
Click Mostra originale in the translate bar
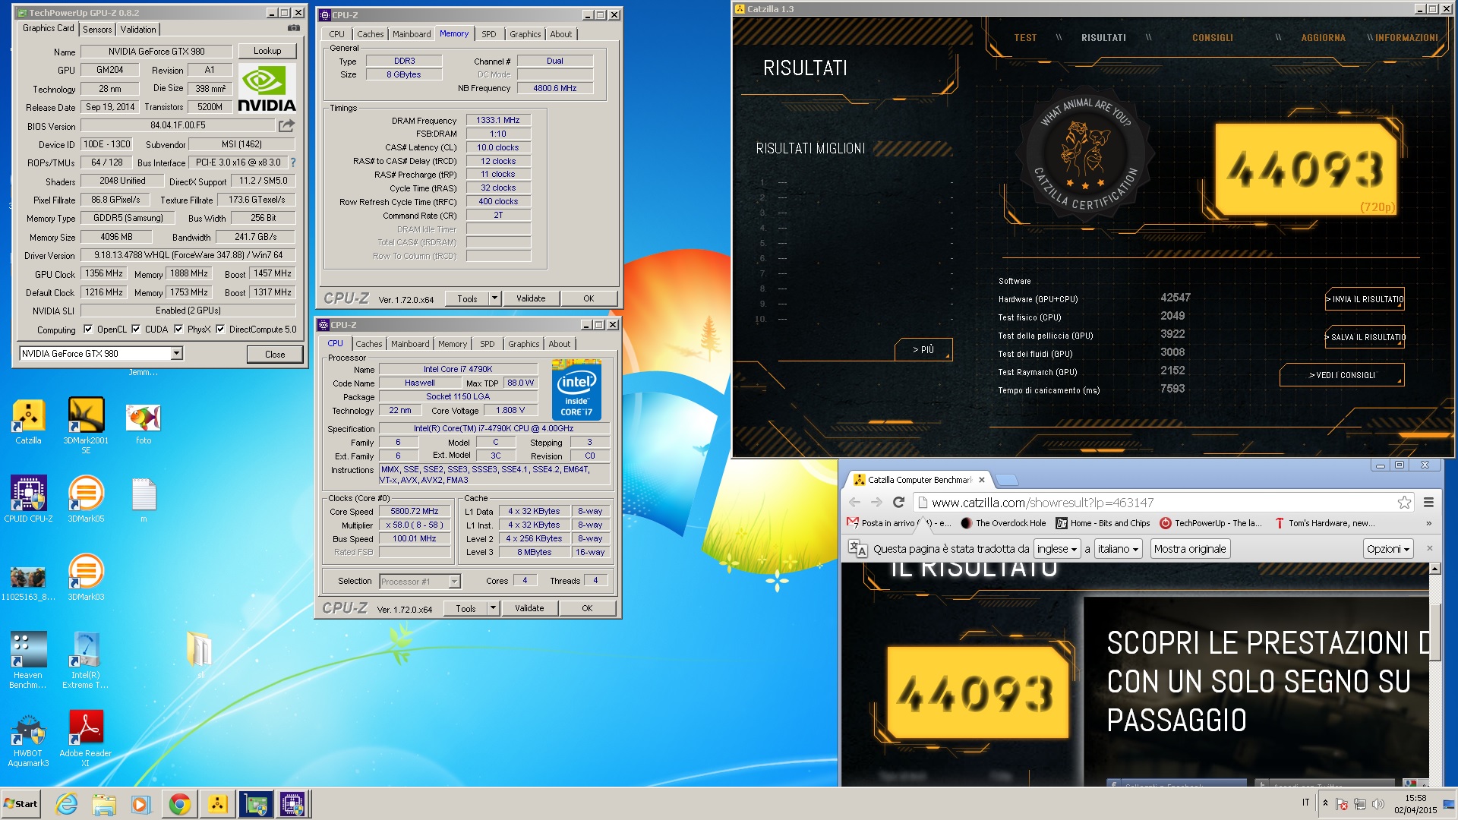[1190, 549]
